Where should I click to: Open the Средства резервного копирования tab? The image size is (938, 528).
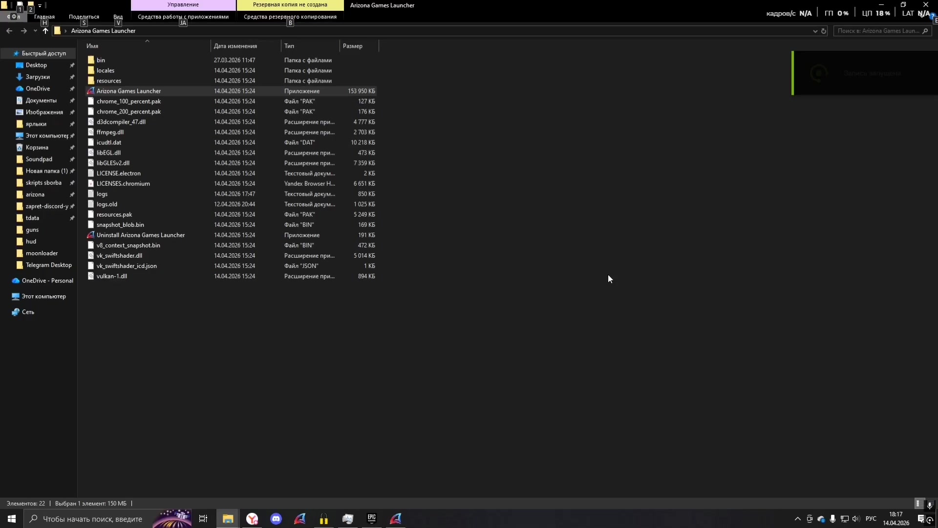pyautogui.click(x=290, y=17)
